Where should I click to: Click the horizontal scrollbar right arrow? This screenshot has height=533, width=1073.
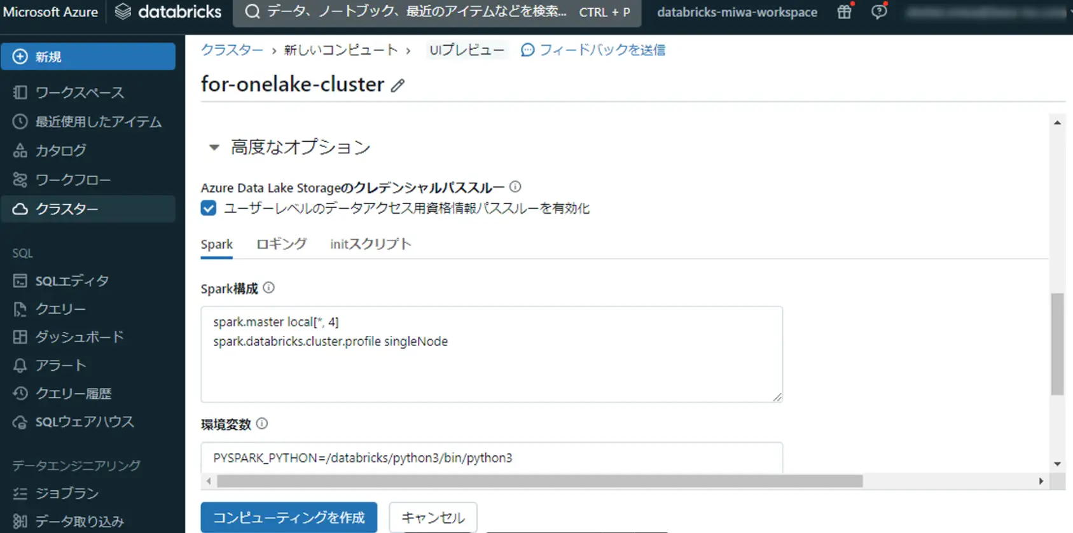coord(1041,481)
